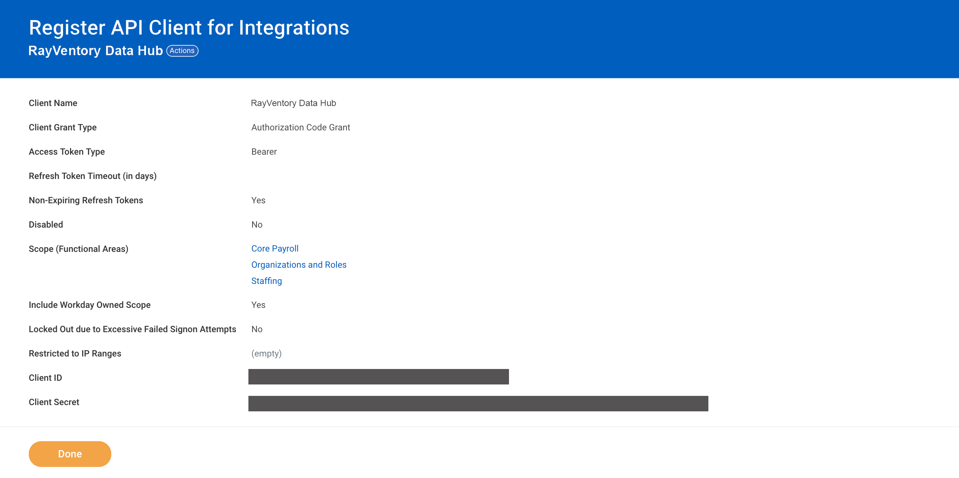Click the Bearer access token type value

pyautogui.click(x=264, y=151)
